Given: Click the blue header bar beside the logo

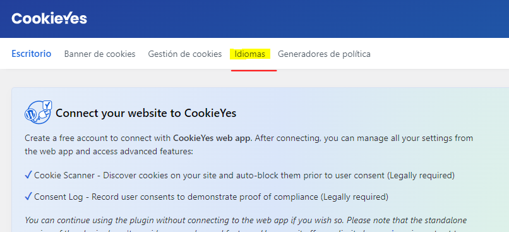Looking at the screenshot, I should [292, 19].
